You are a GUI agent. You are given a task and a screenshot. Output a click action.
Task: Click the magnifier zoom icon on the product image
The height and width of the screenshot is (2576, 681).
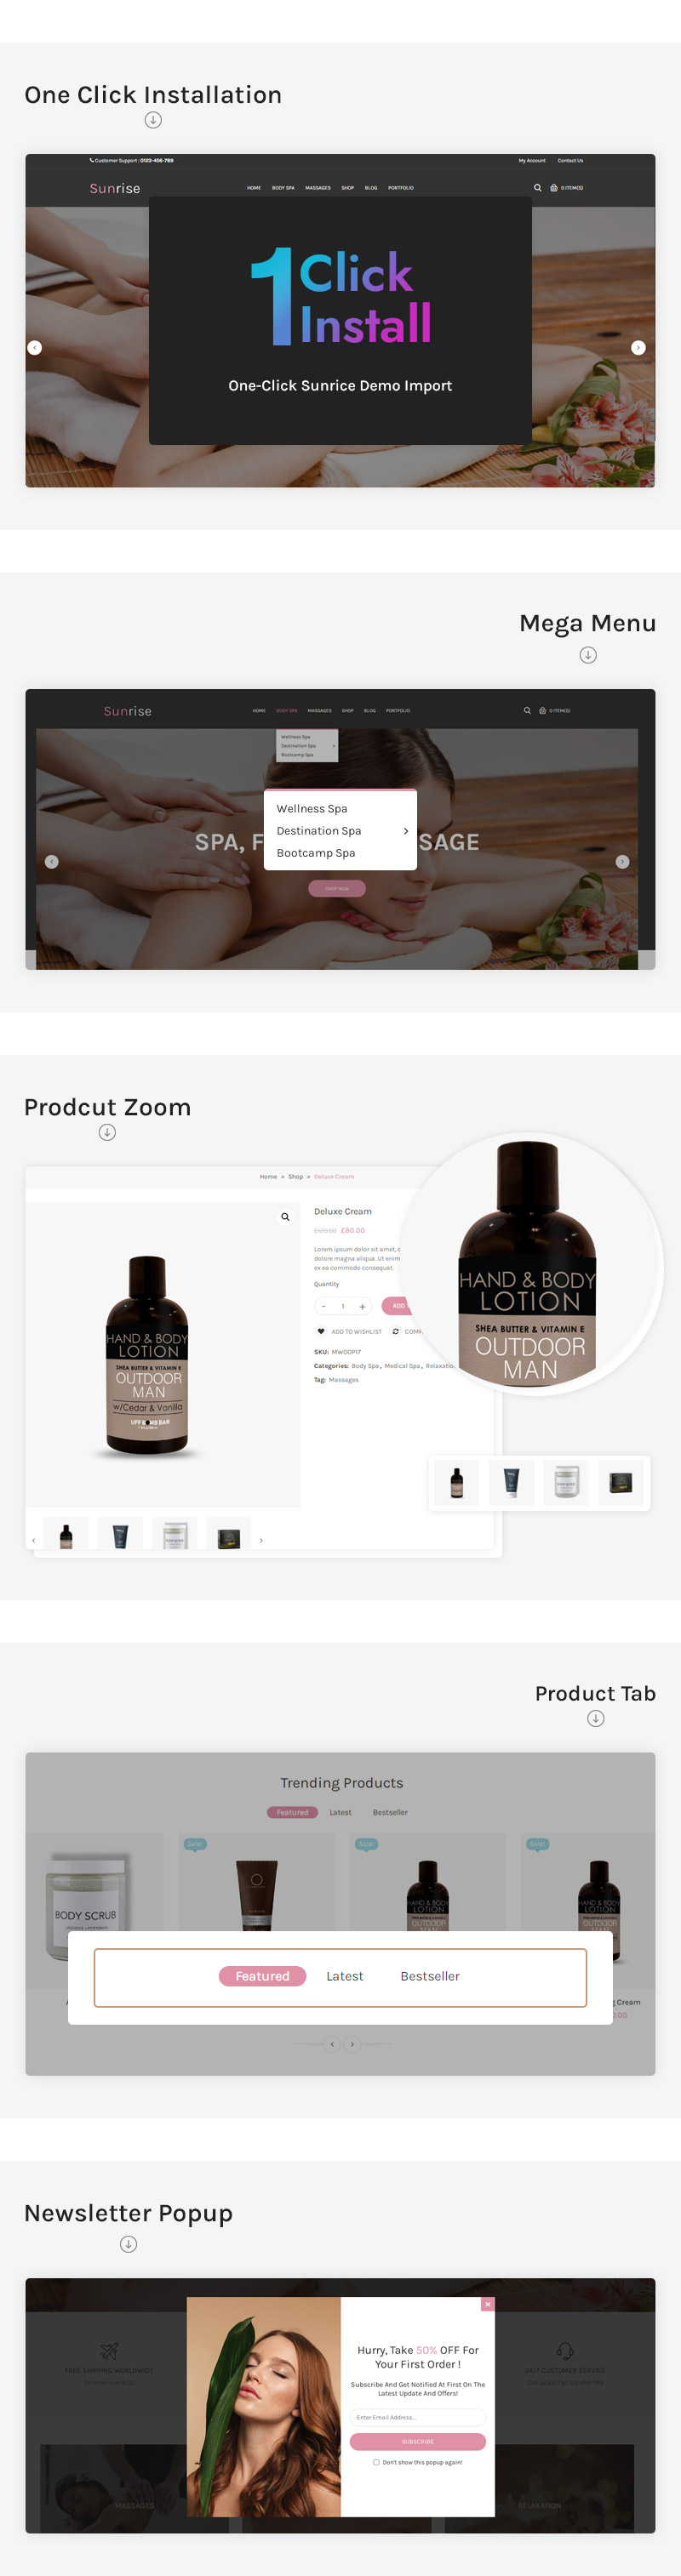point(285,1217)
